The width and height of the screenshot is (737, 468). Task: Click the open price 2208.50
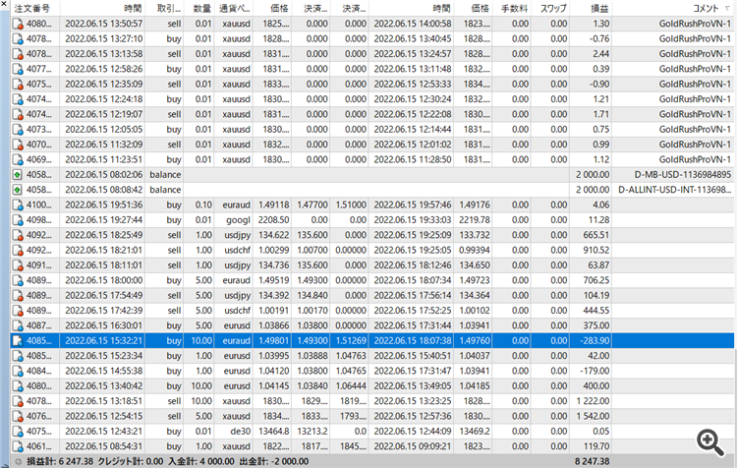click(x=273, y=220)
